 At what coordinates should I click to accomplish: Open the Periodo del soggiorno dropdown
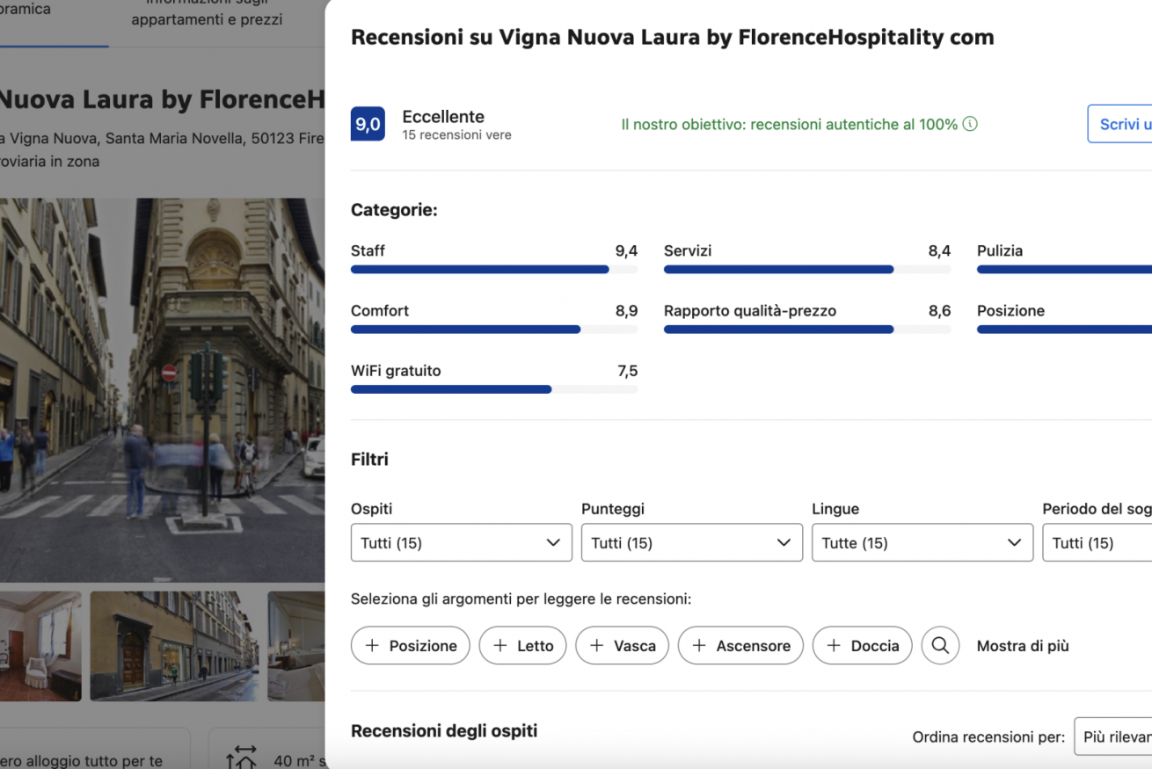(x=1097, y=543)
